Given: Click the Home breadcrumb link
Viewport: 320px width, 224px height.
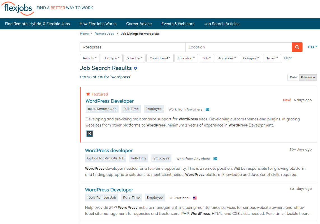Looking at the screenshot, I should pos(84,34).
